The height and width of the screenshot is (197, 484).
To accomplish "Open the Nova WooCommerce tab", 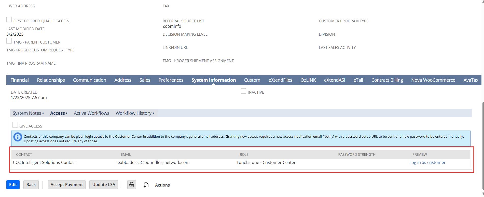I will tap(433, 80).
